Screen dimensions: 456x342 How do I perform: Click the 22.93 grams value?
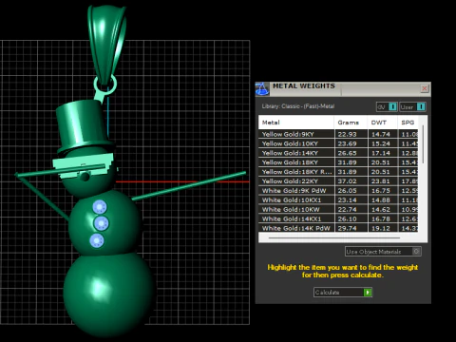click(347, 134)
